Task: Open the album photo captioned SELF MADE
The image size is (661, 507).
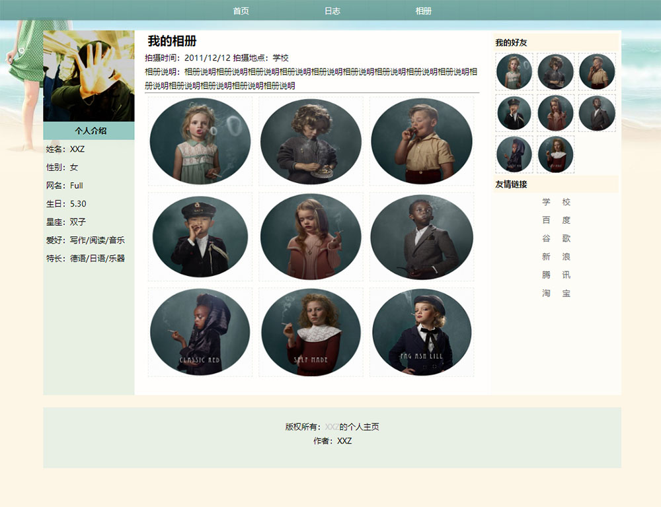Action: click(311, 332)
